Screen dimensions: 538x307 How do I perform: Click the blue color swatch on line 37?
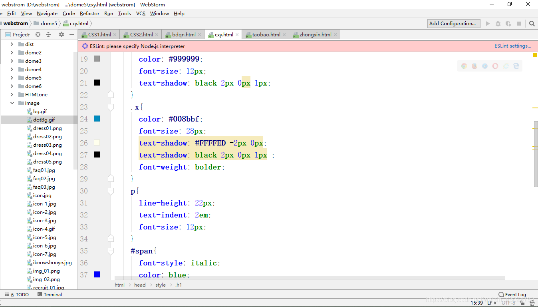(x=97, y=275)
